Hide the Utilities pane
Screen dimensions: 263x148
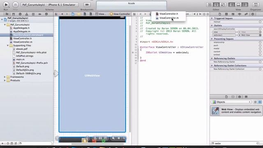[x=245, y=5]
